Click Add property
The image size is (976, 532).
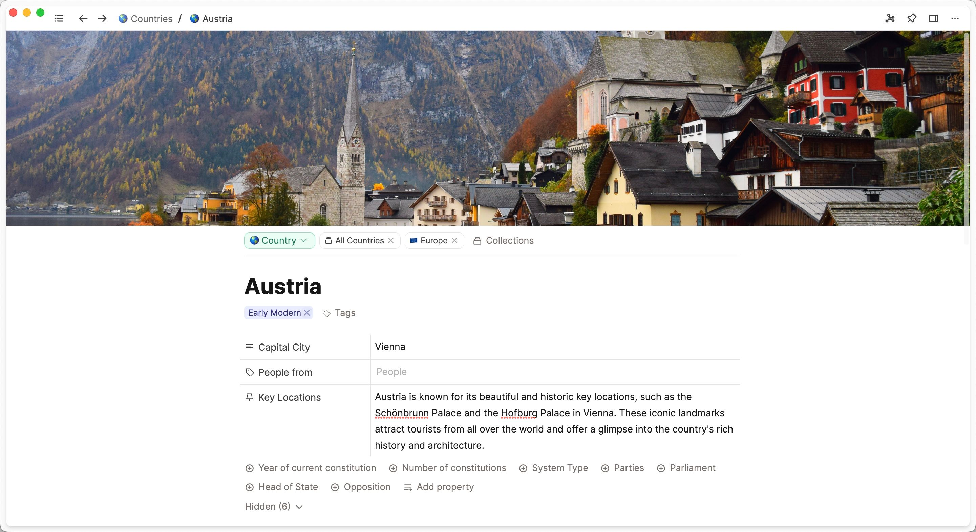click(439, 487)
